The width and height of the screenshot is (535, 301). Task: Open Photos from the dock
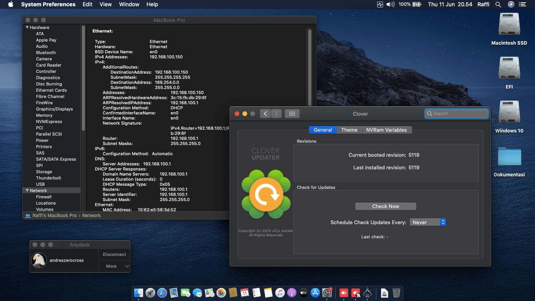tap(221, 293)
